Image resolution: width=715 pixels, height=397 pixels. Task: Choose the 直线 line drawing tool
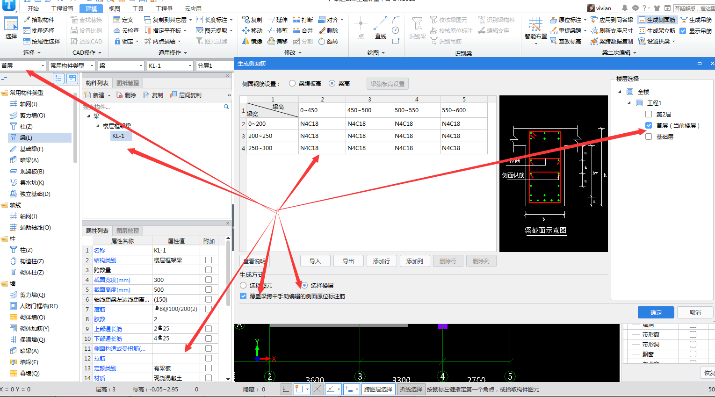point(381,28)
